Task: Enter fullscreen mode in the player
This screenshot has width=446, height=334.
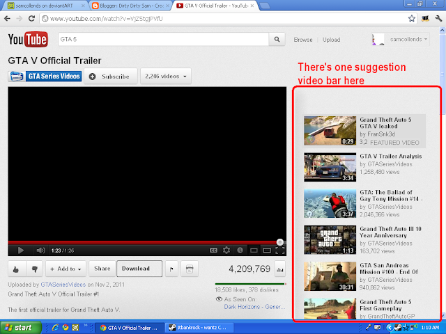Action: click(280, 250)
